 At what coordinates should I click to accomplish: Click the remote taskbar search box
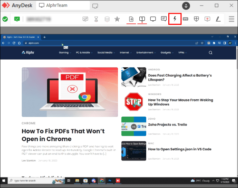click(36, 180)
